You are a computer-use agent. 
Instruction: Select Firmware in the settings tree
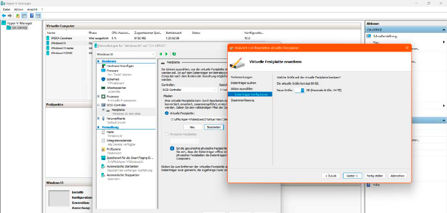[112, 70]
